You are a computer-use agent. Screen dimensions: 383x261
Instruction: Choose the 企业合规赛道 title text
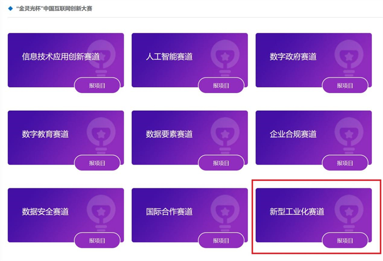coord(293,134)
